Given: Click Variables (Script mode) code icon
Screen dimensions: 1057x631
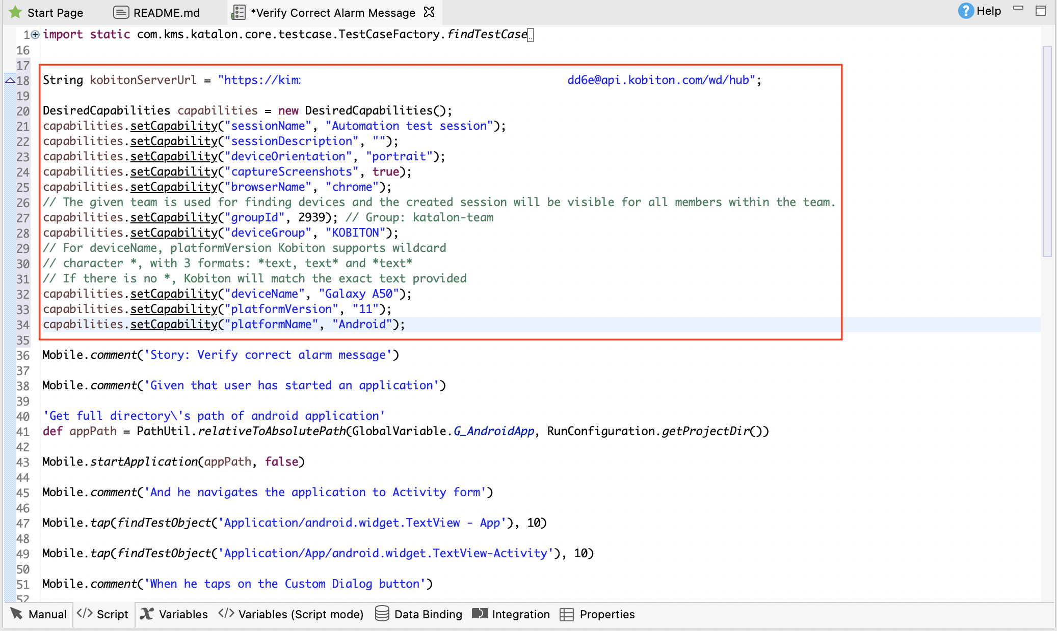Looking at the screenshot, I should click(225, 614).
